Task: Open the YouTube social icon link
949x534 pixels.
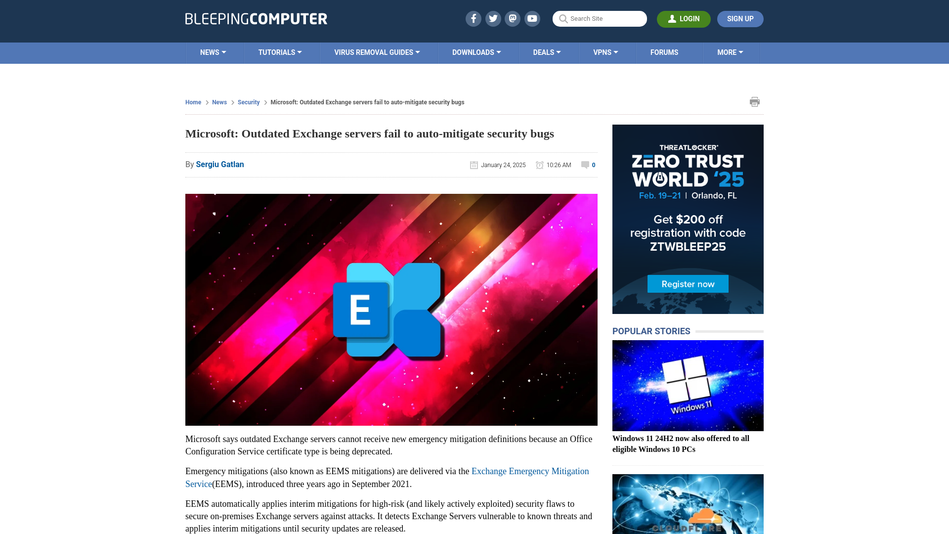Action: pos(532,18)
